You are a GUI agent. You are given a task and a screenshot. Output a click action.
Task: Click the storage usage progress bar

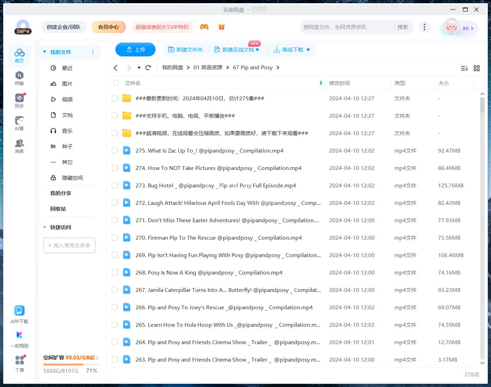point(71,364)
